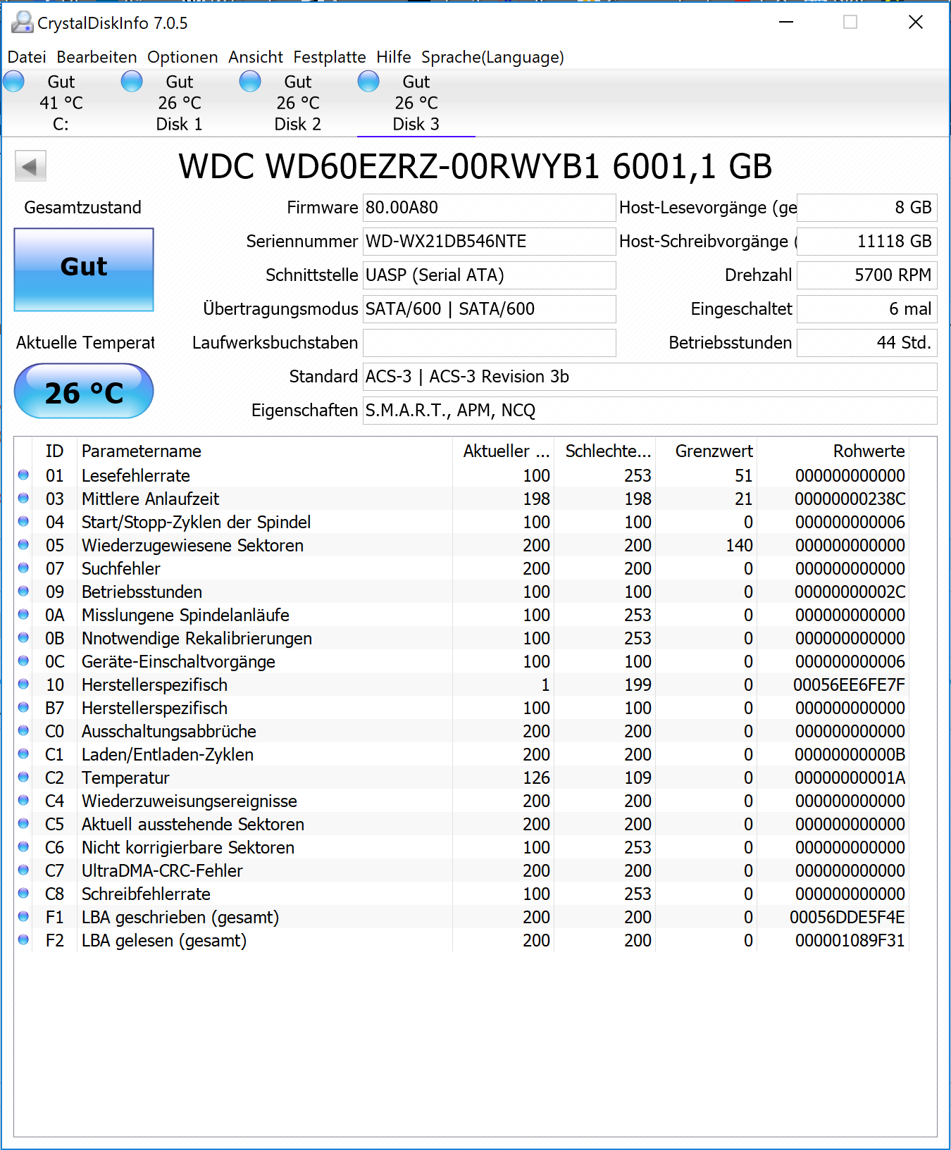Click status dot of Temperatur row
The width and height of the screenshot is (951, 1150).
(x=23, y=777)
